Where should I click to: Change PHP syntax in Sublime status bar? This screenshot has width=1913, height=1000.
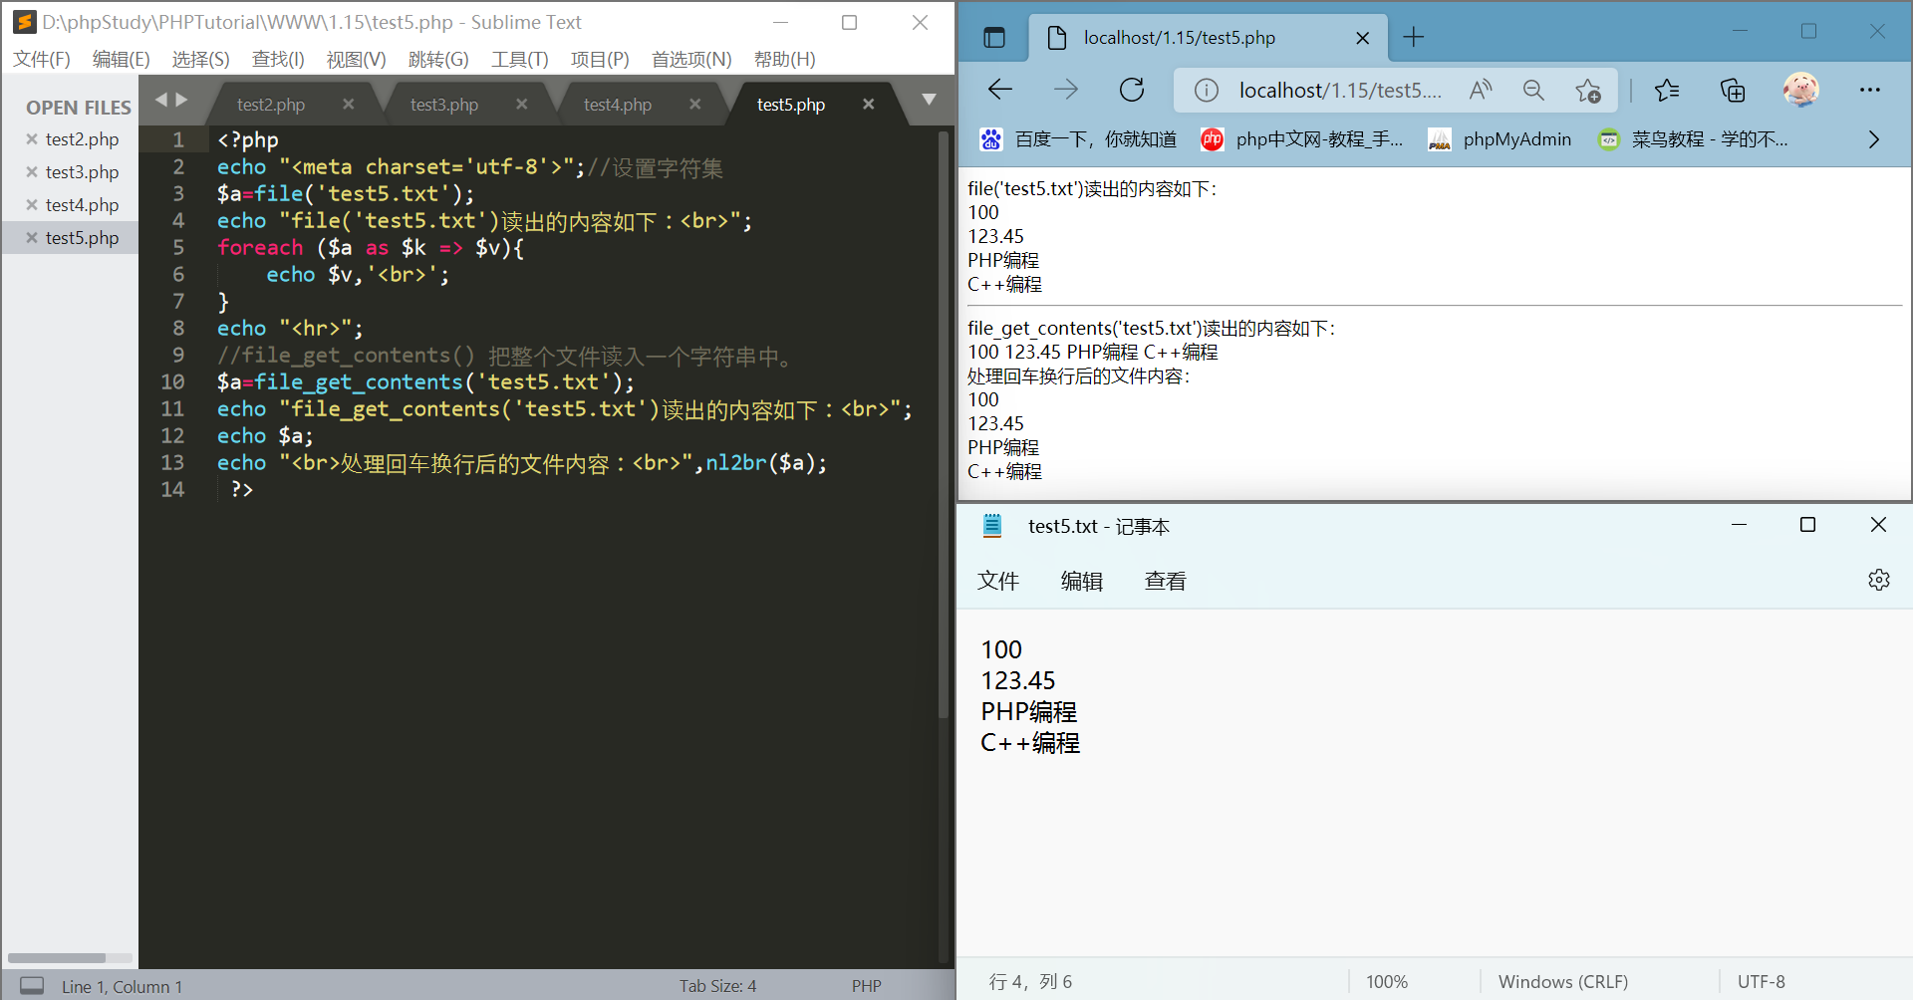click(x=866, y=986)
